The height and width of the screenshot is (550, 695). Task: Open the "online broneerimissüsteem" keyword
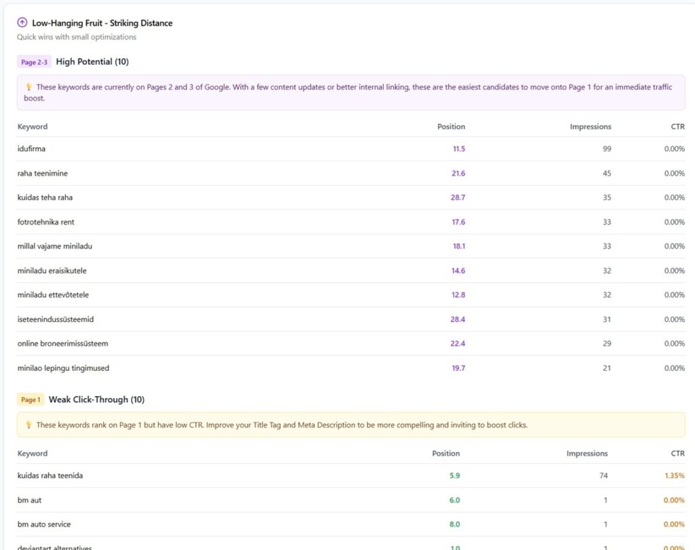(62, 344)
